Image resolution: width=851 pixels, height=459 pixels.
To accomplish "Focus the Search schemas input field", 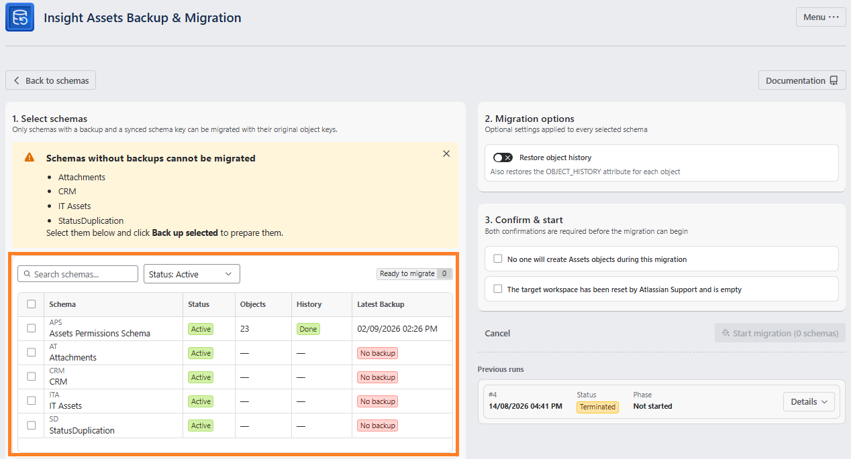I will [x=78, y=274].
